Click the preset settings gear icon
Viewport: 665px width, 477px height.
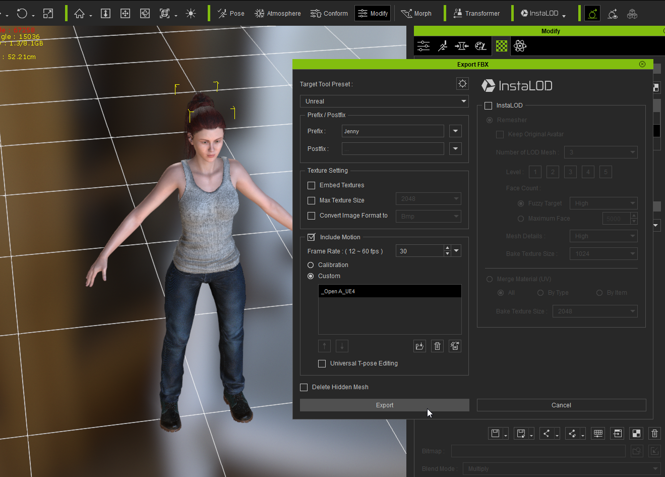[462, 84]
